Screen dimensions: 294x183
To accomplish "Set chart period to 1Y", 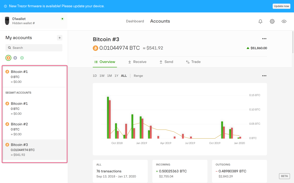I will [117, 75].
